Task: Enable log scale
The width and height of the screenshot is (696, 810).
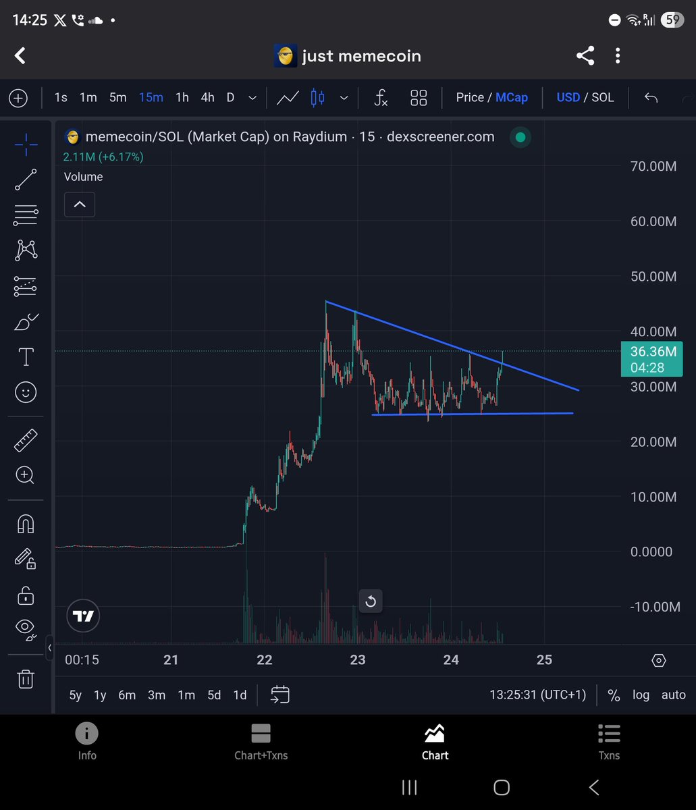Action: point(640,695)
